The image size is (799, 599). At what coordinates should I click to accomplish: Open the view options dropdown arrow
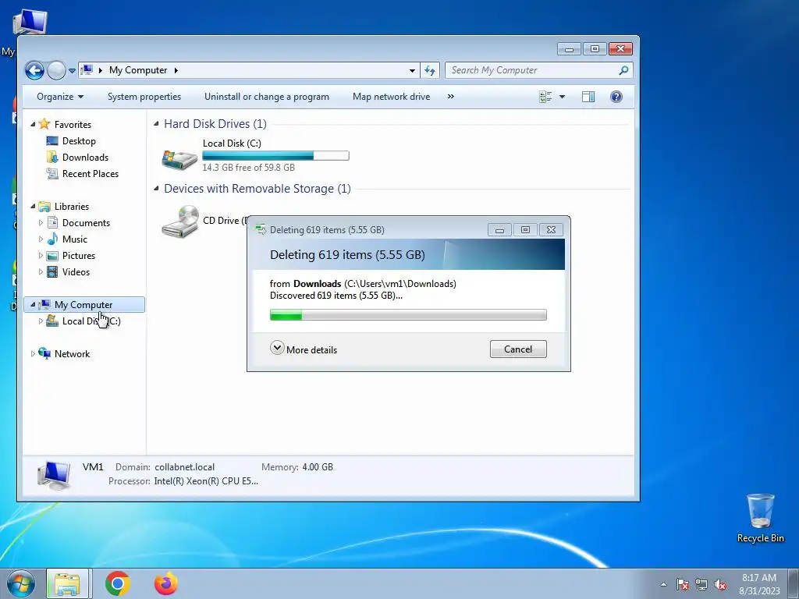coord(562,97)
